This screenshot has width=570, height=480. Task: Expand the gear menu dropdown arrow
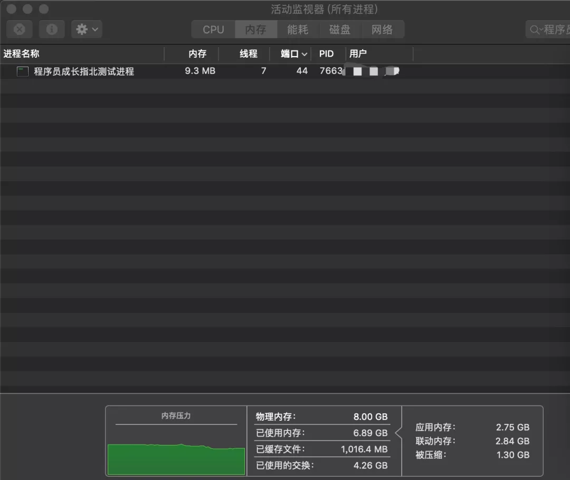(95, 30)
